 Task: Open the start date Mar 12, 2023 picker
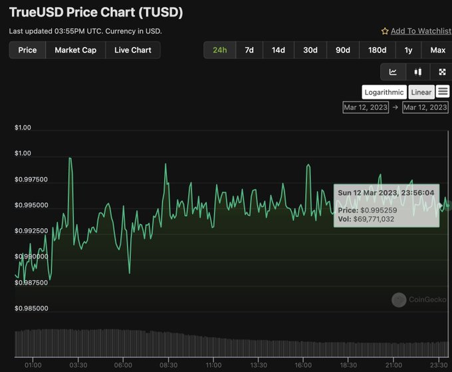365,107
